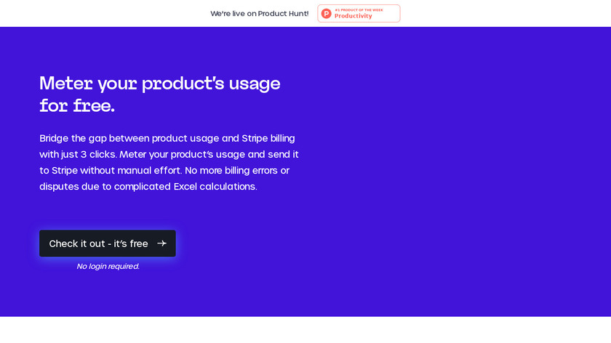Select the 'Productivity' label in the badge

(x=353, y=16)
